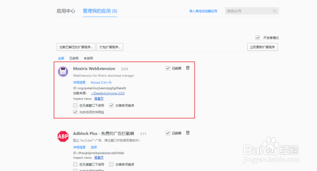The image size is (317, 171).
Task: Open the Desktop\chrome-2.0.0 source path
Action: point(108,93)
